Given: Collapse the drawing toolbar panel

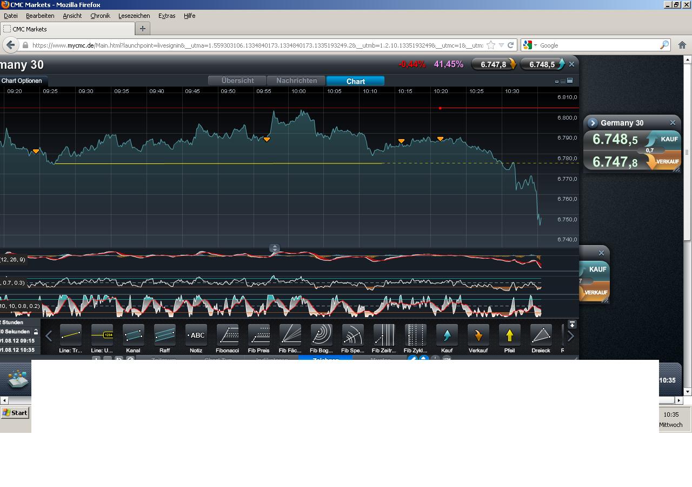Looking at the screenshot, I should tap(572, 325).
